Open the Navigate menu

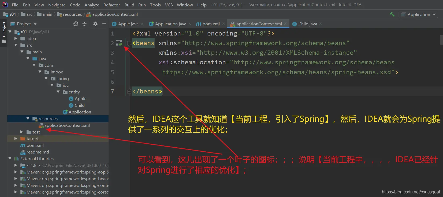57,5
